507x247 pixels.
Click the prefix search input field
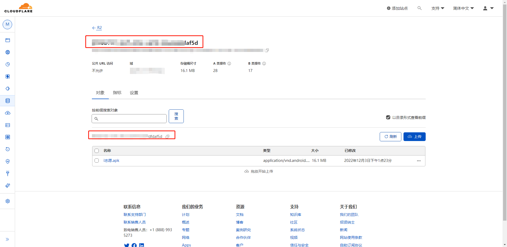pos(129,119)
